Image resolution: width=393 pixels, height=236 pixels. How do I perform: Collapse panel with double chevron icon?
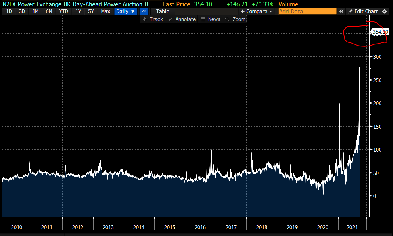tap(341, 11)
